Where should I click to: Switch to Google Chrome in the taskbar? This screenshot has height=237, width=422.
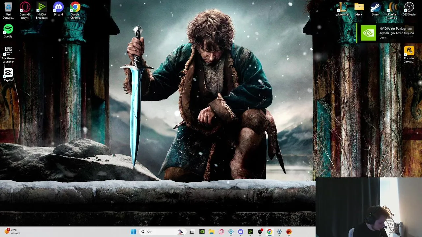tap(270, 232)
